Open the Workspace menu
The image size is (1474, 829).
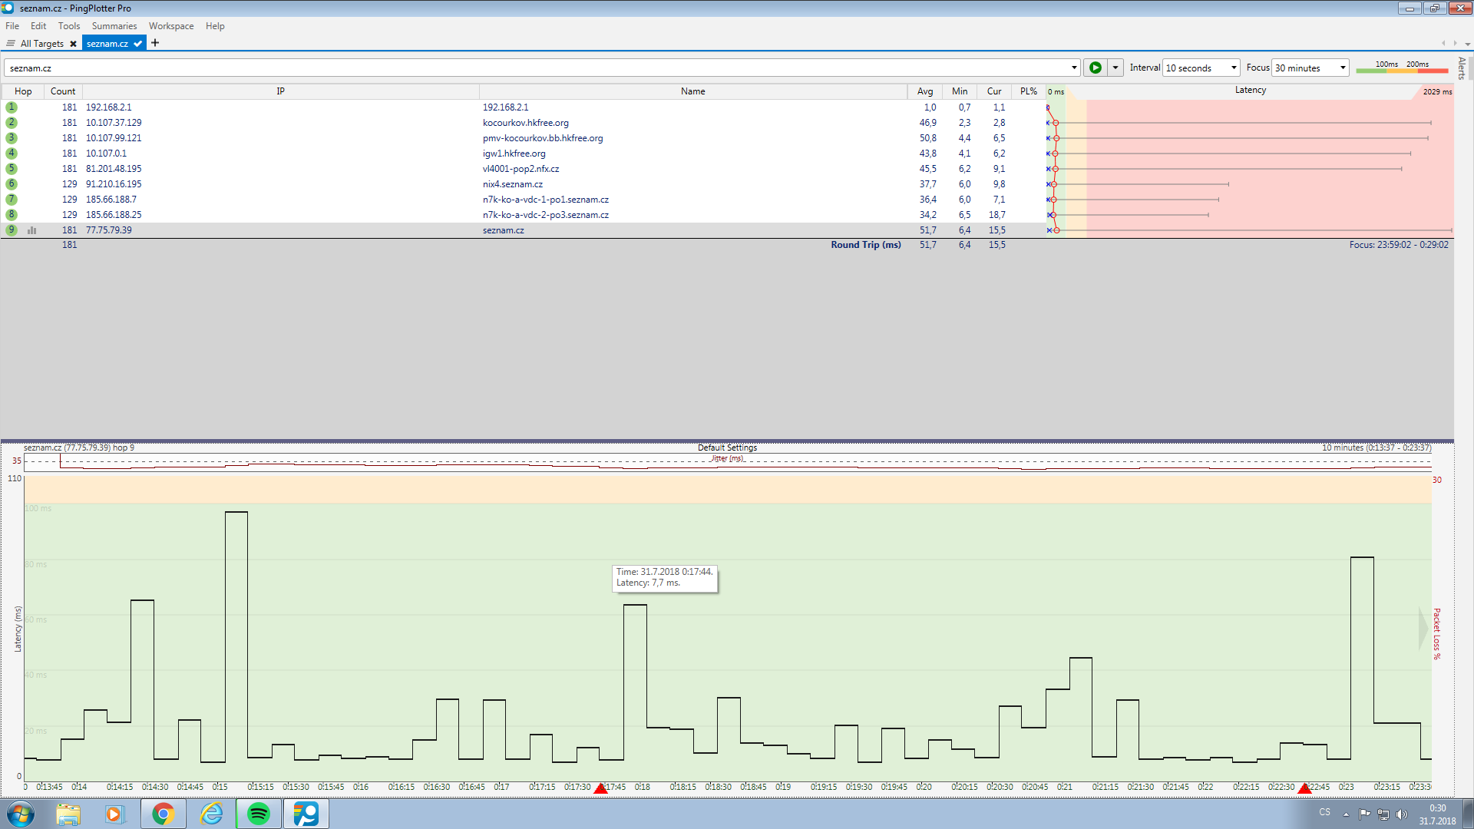click(x=170, y=26)
